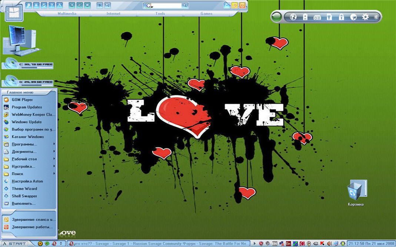Collapse the widget bar with the chevron arrow
Viewport: 396px width, 247px height.
pos(376,17)
